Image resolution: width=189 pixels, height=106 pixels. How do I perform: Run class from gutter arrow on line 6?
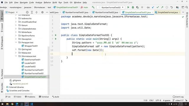(x=56, y=35)
